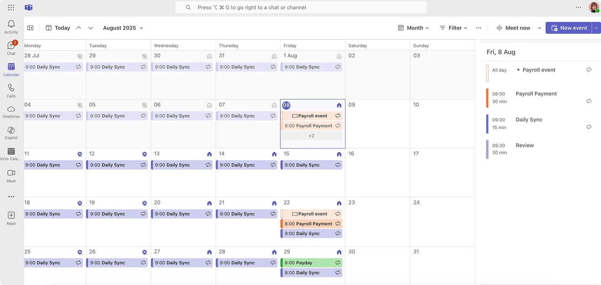Viewport: 601px width, 285px height.
Task: Open the Meet section
Action: [x=11, y=175]
